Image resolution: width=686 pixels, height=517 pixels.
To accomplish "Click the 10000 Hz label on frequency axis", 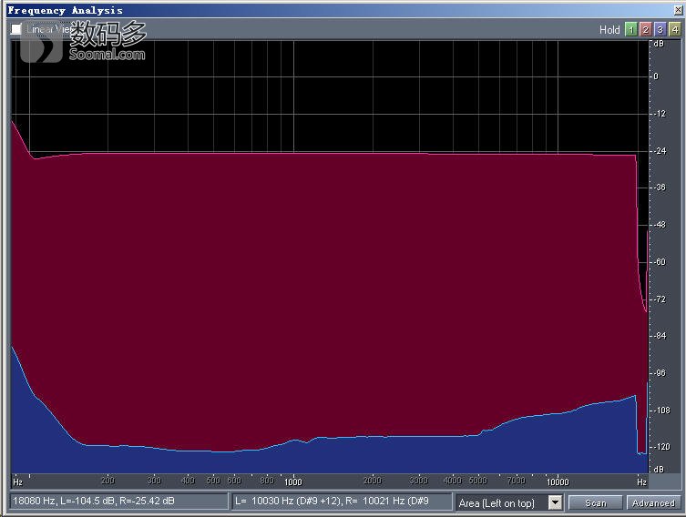I will (558, 481).
